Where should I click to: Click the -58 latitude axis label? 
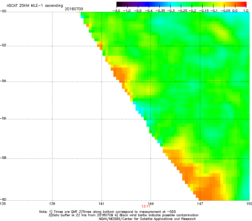pos(3,158)
